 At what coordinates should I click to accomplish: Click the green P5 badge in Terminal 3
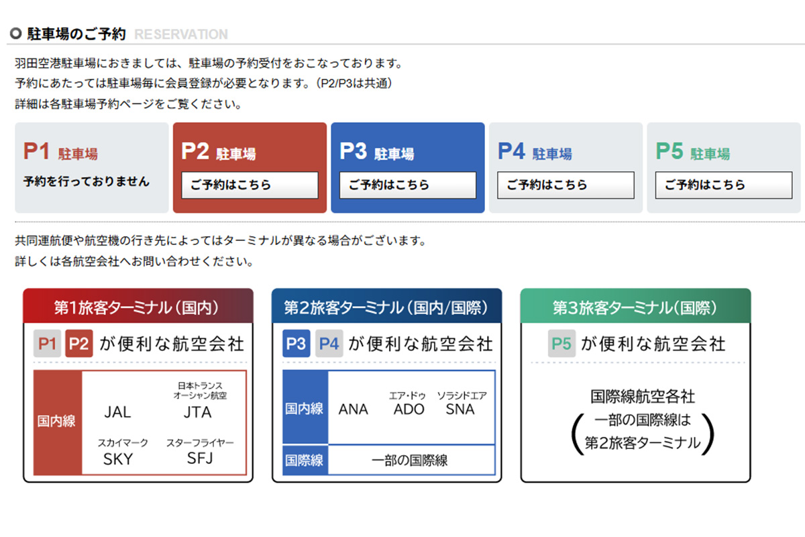(x=561, y=344)
